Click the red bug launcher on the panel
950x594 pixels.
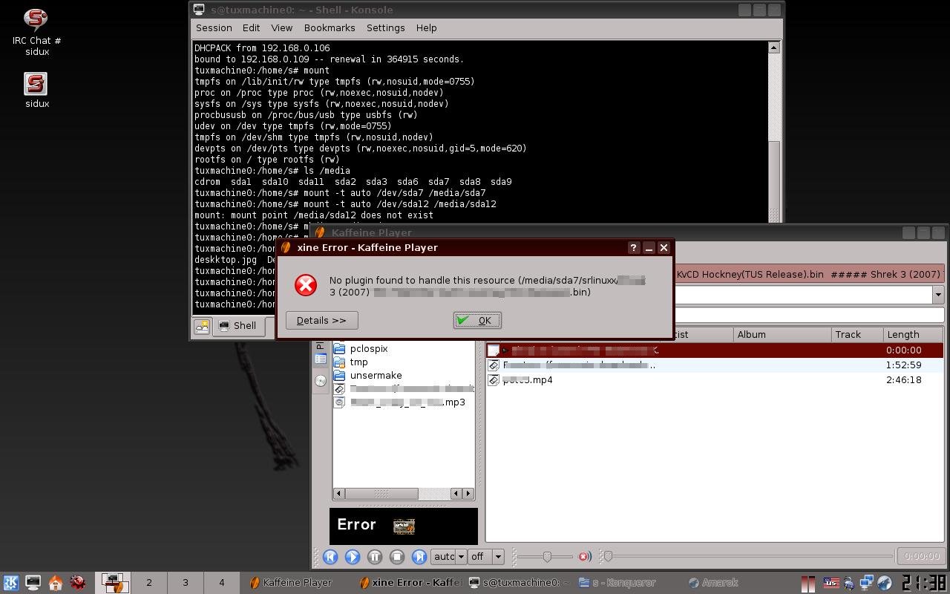pos(78,583)
